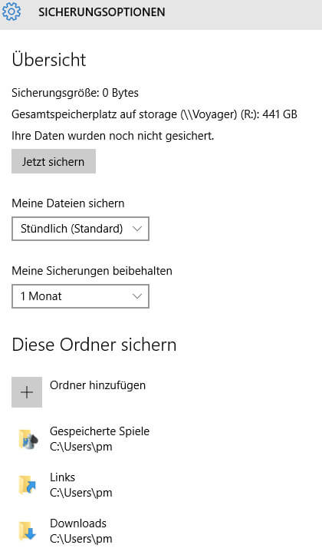Click the SICHERUNGSOPTIONEN window title
Viewport: 322px width, 558px height.
click(102, 12)
